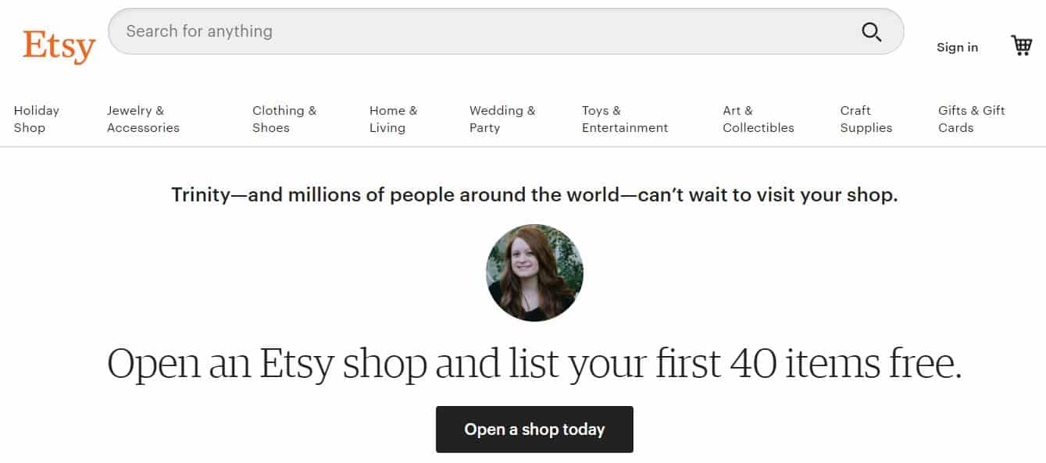Click Trinity's round profile photo

[x=534, y=272]
